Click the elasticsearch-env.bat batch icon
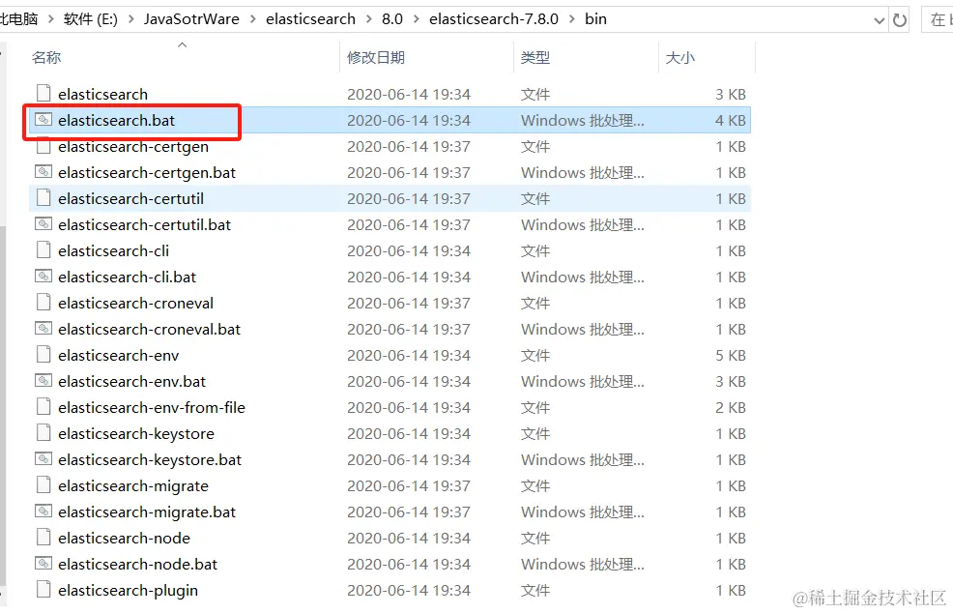953x614 pixels. tap(43, 381)
